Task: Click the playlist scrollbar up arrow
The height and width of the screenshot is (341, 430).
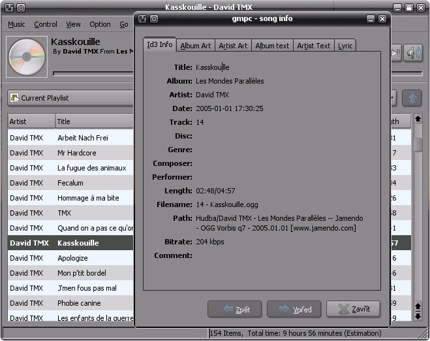Action: [x=418, y=119]
